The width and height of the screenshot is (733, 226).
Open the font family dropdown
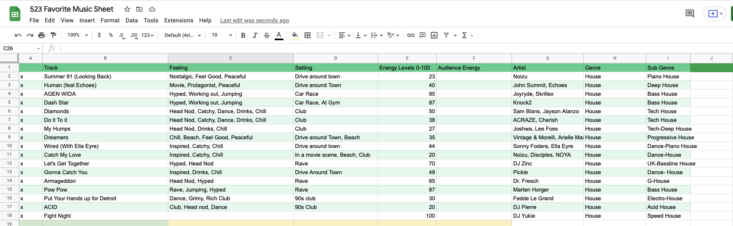coord(183,35)
